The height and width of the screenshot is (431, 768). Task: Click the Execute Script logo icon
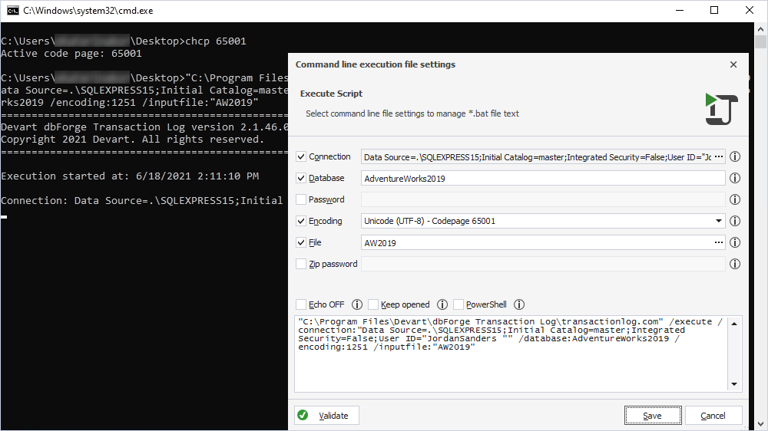pos(721,109)
